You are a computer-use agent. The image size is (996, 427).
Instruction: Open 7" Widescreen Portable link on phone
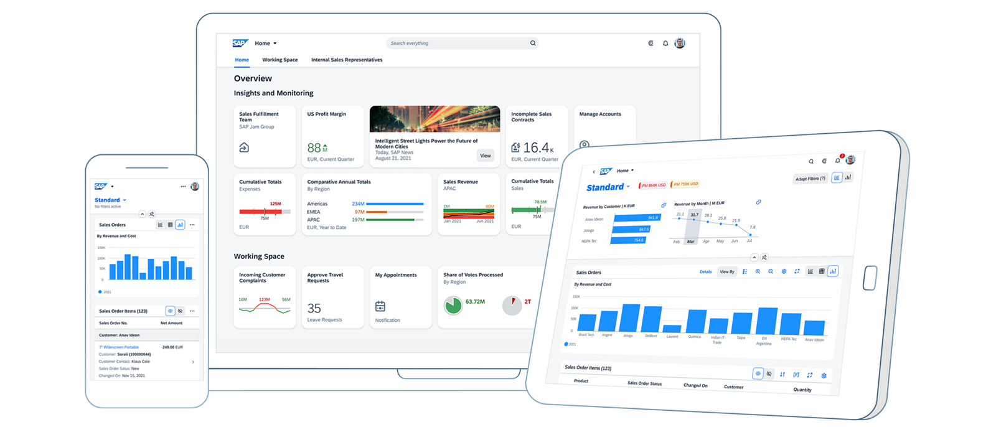(119, 347)
